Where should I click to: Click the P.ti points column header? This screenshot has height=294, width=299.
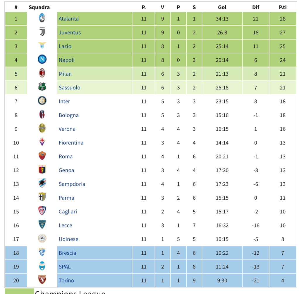point(283,7)
